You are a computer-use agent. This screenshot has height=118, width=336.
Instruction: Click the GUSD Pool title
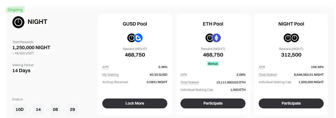pos(135,24)
